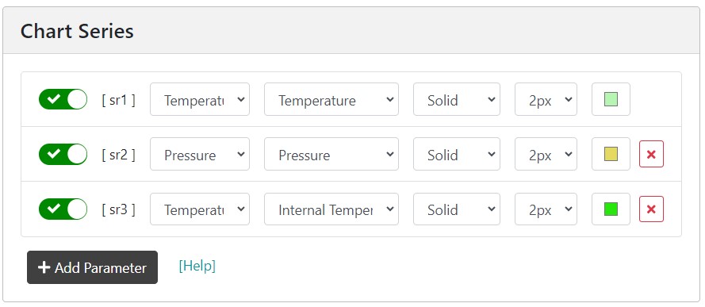705x307 pixels.
Task: Open the [Help] link
Action: point(197,266)
